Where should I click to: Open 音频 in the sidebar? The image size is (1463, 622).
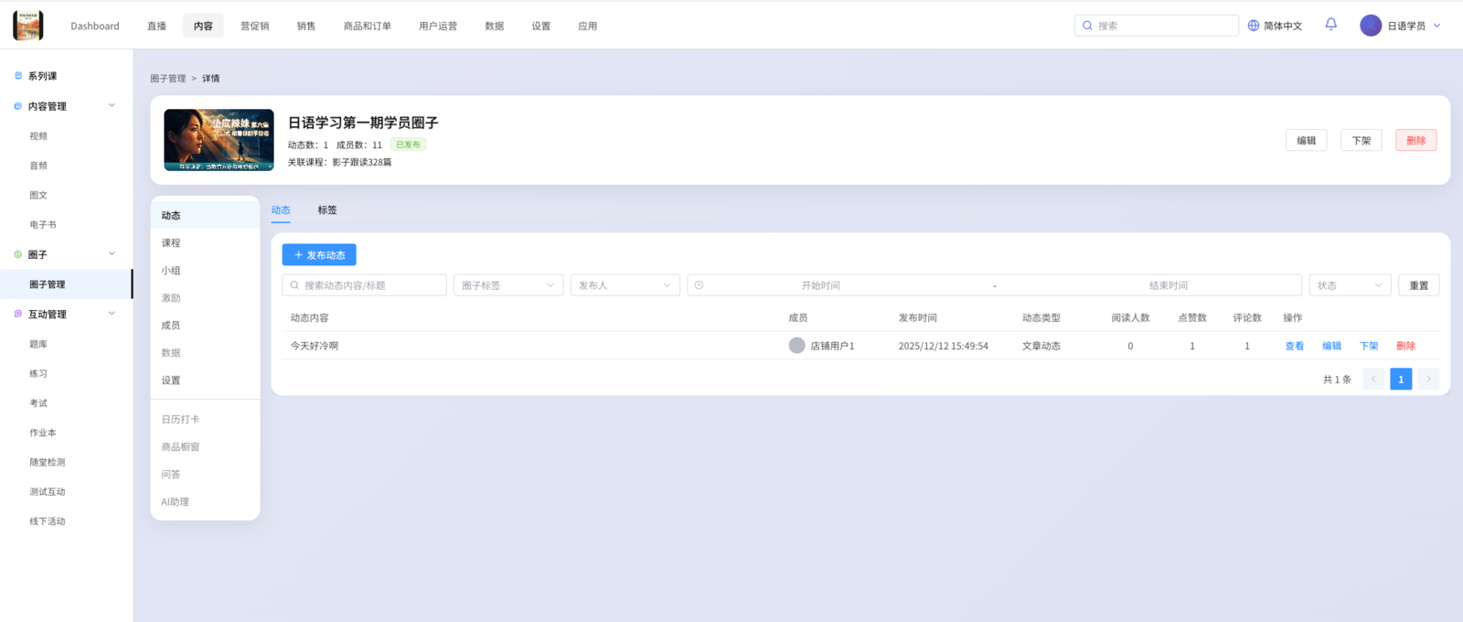tap(38, 166)
